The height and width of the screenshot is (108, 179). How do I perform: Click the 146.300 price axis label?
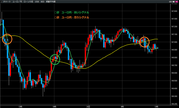point(174,96)
